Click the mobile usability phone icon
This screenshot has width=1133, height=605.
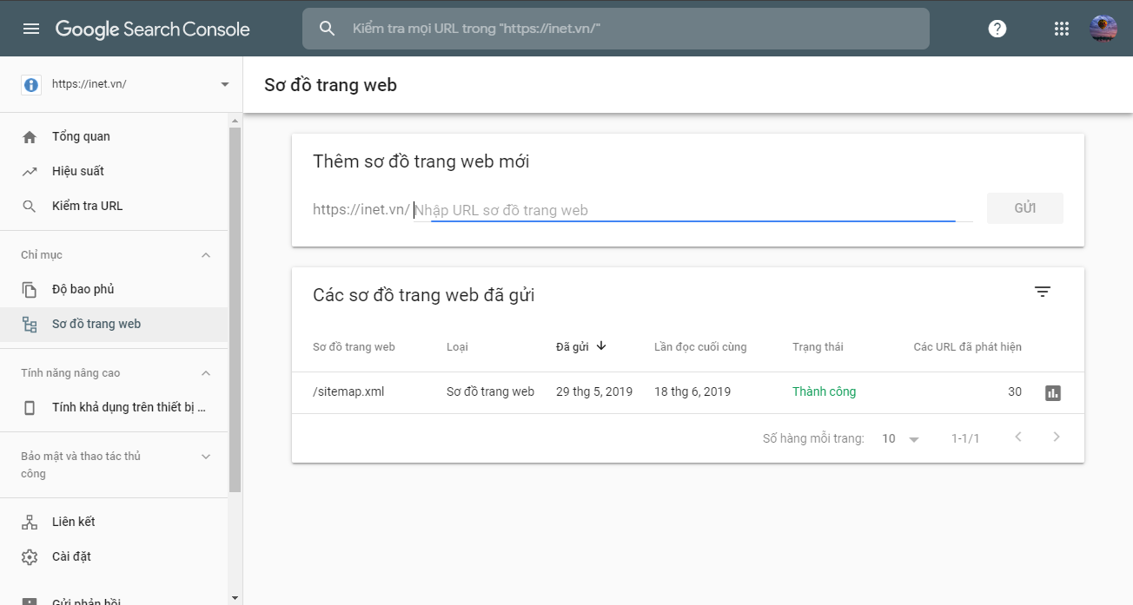[30, 407]
